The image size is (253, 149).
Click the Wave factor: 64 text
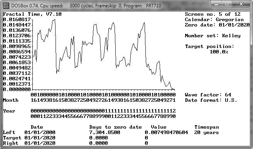(208, 95)
